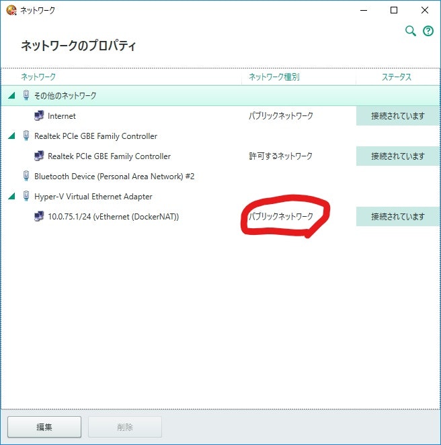Select the その他のネットワーク group label
Screen dimensions: 441x445
tap(65, 95)
